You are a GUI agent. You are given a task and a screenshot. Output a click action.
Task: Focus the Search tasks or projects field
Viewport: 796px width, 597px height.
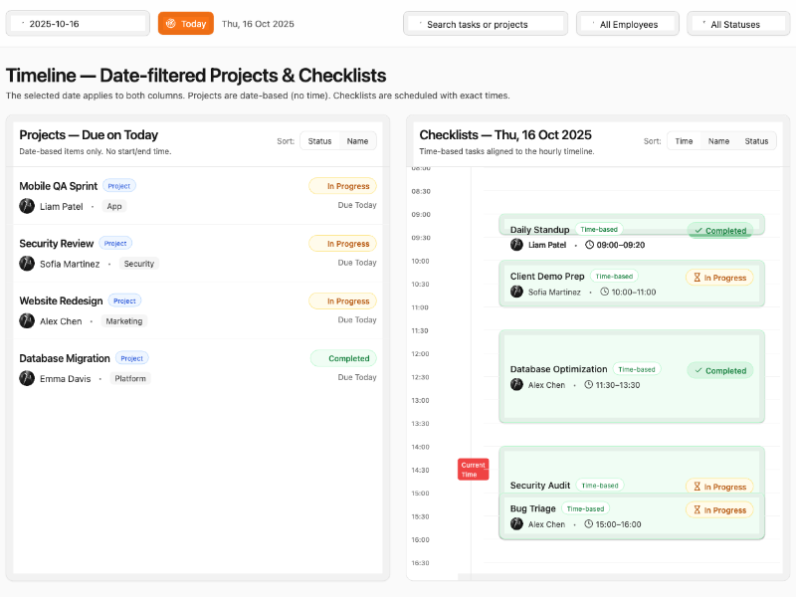486,24
